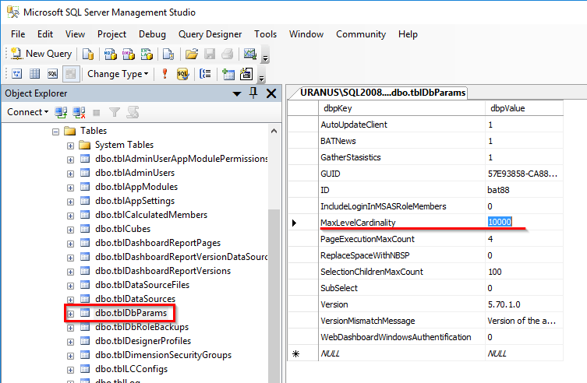Click the Filter funnel icon
The height and width of the screenshot is (383, 587).
coord(115,112)
